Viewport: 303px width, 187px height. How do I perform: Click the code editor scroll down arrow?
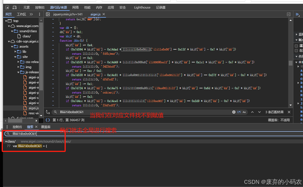coord(291,105)
